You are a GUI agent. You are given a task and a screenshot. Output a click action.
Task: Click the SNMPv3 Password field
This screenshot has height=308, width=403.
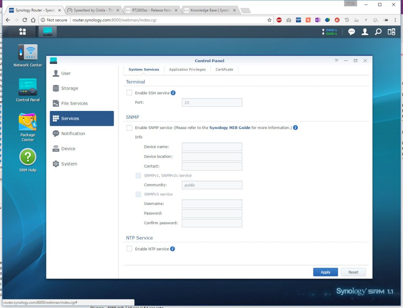click(x=212, y=213)
